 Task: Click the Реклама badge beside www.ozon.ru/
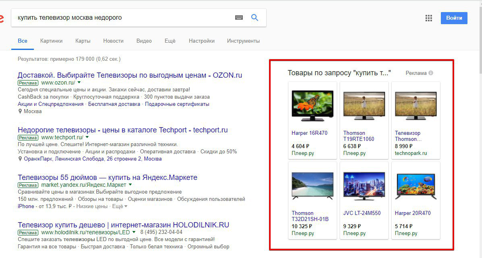[28, 83]
